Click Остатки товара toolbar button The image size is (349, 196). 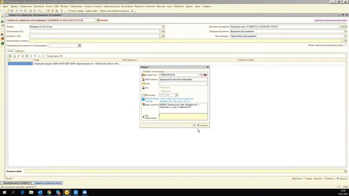(x=76, y=11)
